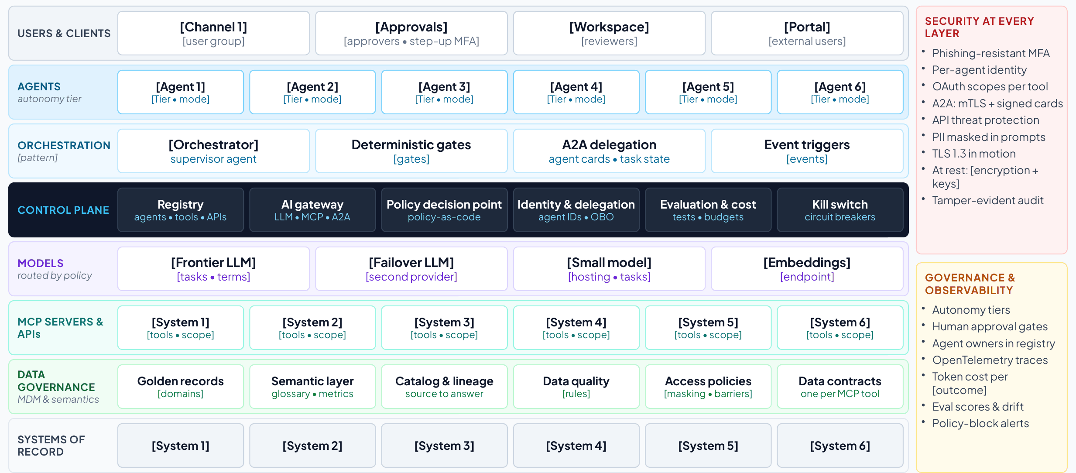1076x473 pixels.
Task: Open the [Workspace] reviewers card
Action: [609, 33]
